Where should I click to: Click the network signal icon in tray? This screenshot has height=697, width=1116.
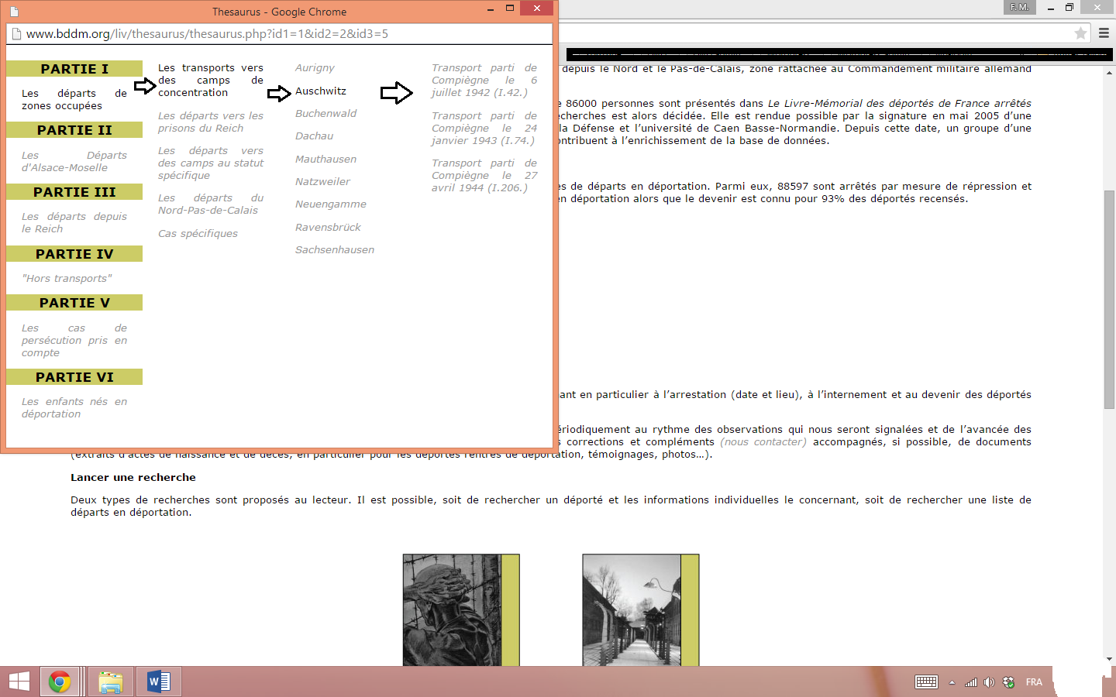970,682
